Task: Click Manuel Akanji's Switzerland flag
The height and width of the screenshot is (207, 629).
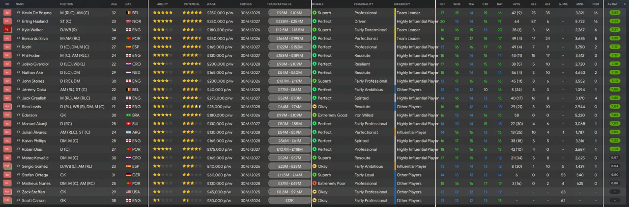Action: click(129, 124)
